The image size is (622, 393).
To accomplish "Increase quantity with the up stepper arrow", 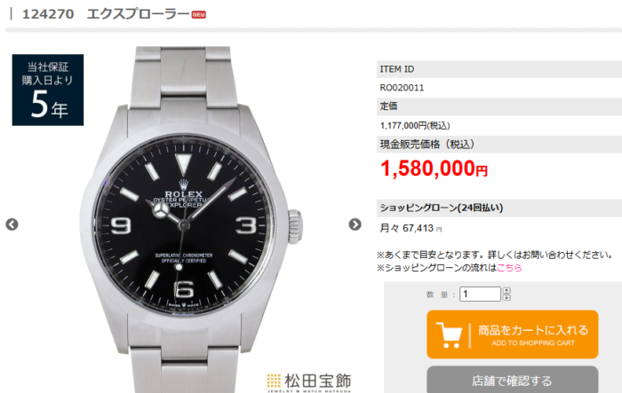I will tap(506, 291).
